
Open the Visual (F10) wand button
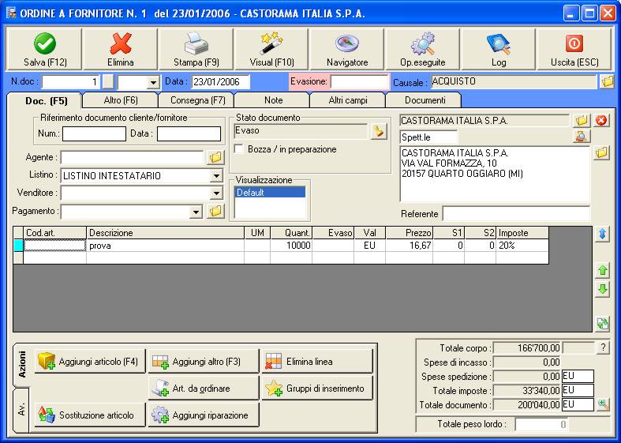(x=271, y=49)
